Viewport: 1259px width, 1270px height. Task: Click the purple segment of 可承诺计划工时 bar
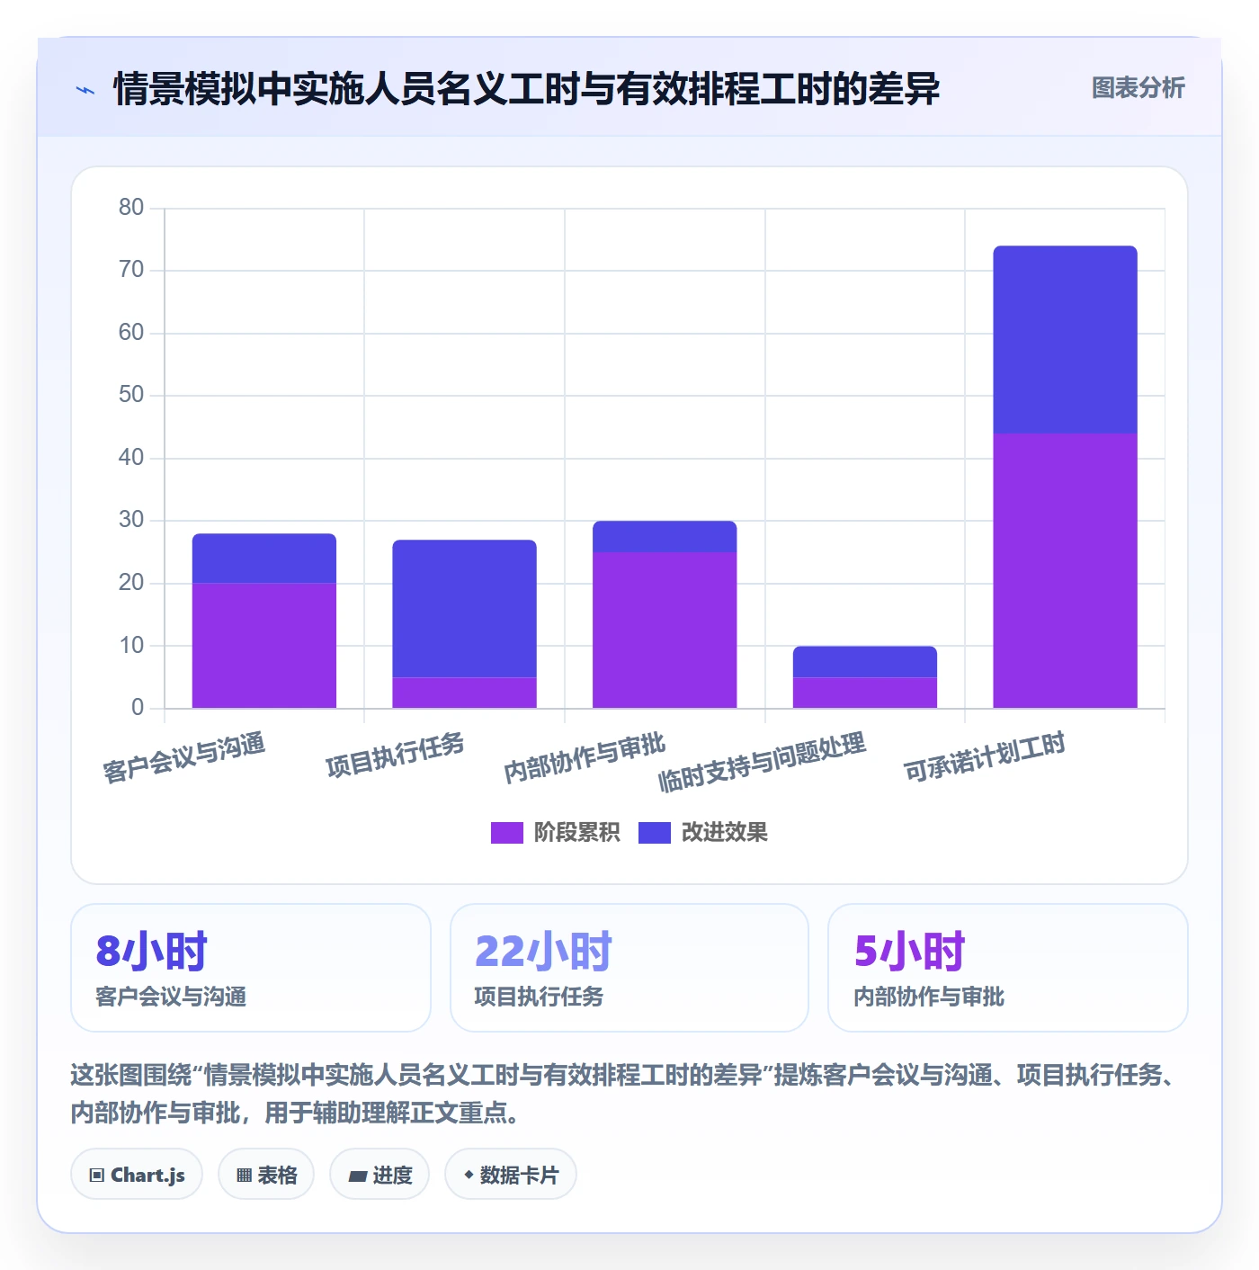1065,571
